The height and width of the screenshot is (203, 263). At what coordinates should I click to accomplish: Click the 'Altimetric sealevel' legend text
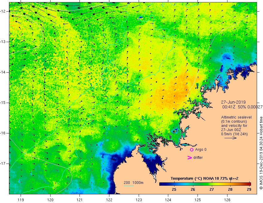(236, 117)
